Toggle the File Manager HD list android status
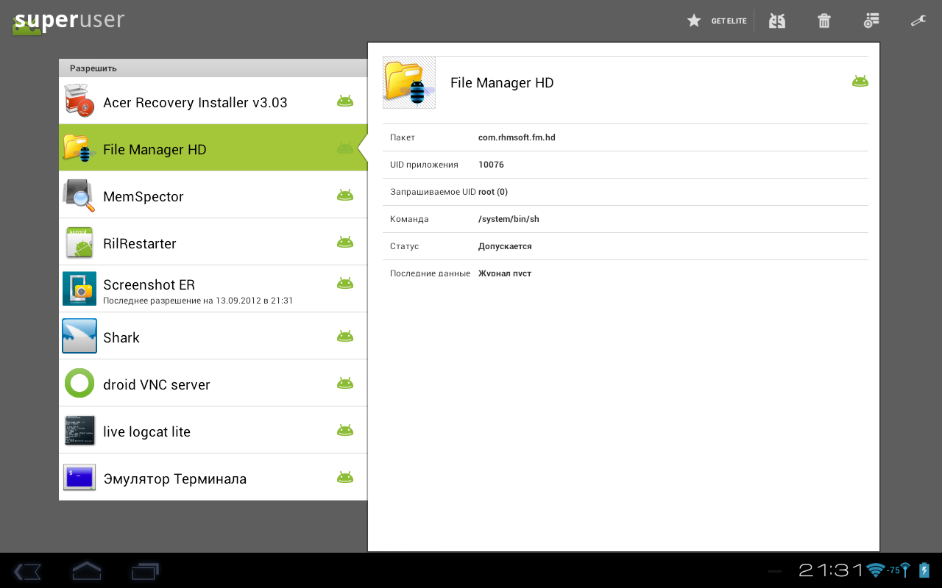The width and height of the screenshot is (942, 588). pos(345,148)
